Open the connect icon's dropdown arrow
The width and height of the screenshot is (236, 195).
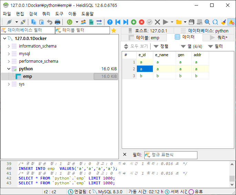coord(17,22)
